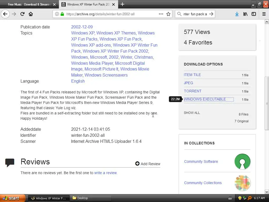269x202 pixels.
Task: Open Desktop taskbar button
Action: click(x=91, y=198)
